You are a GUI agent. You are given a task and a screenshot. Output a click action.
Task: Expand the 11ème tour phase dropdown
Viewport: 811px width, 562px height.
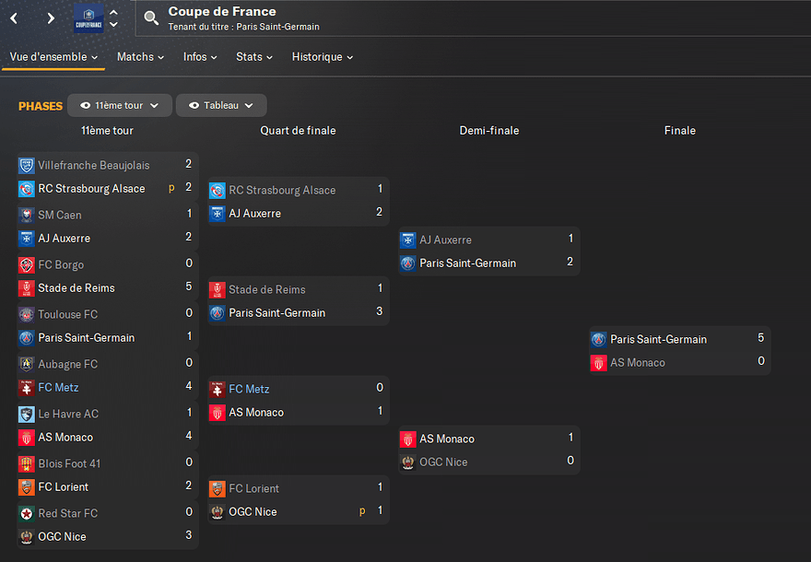click(x=120, y=105)
